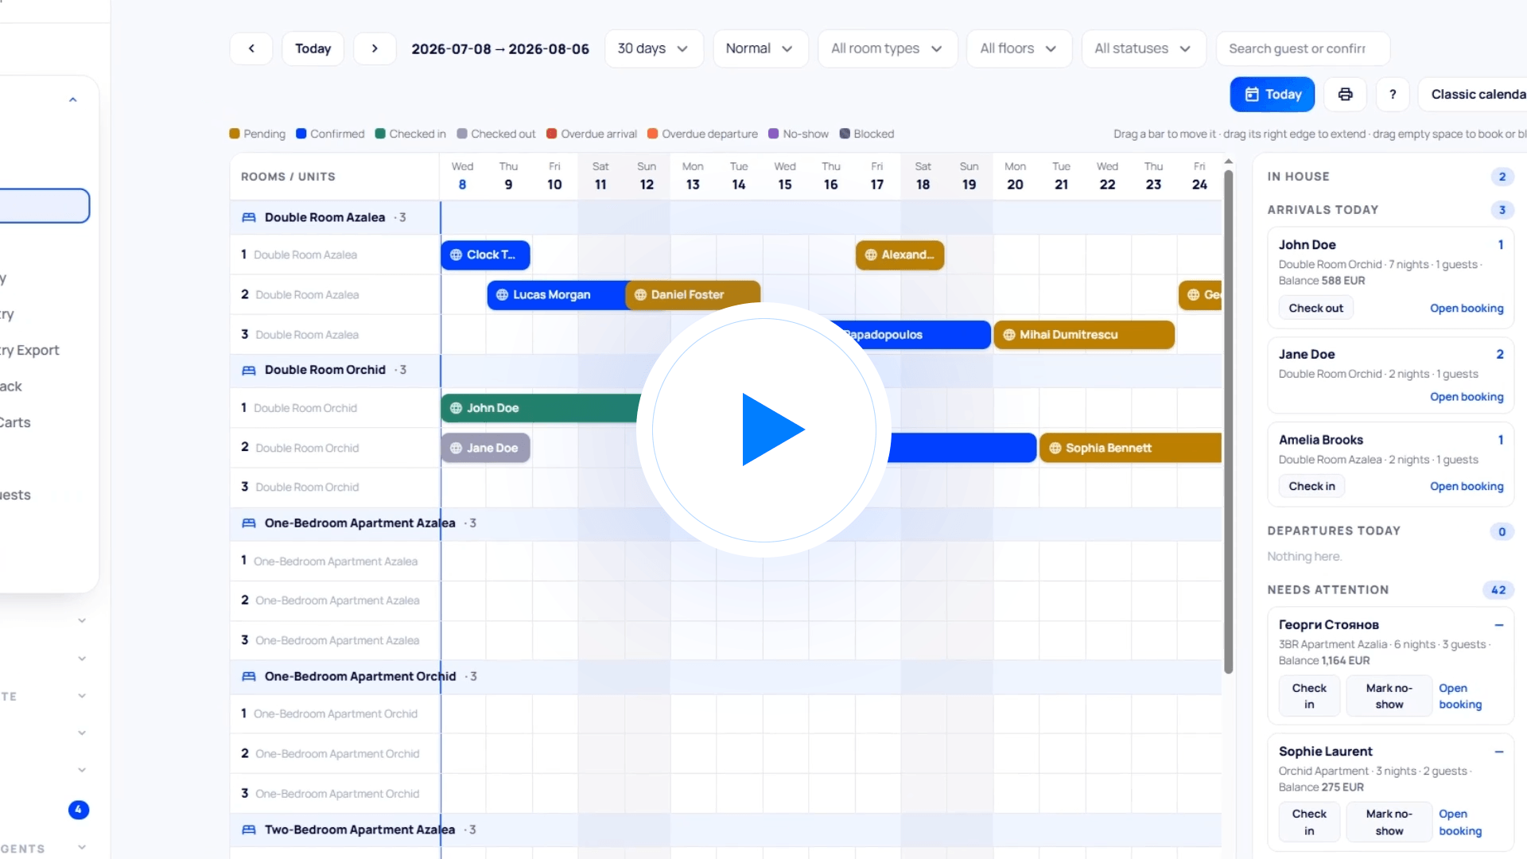Click globe icon on Sophia Bennett booking
1527x859 pixels.
point(1055,448)
